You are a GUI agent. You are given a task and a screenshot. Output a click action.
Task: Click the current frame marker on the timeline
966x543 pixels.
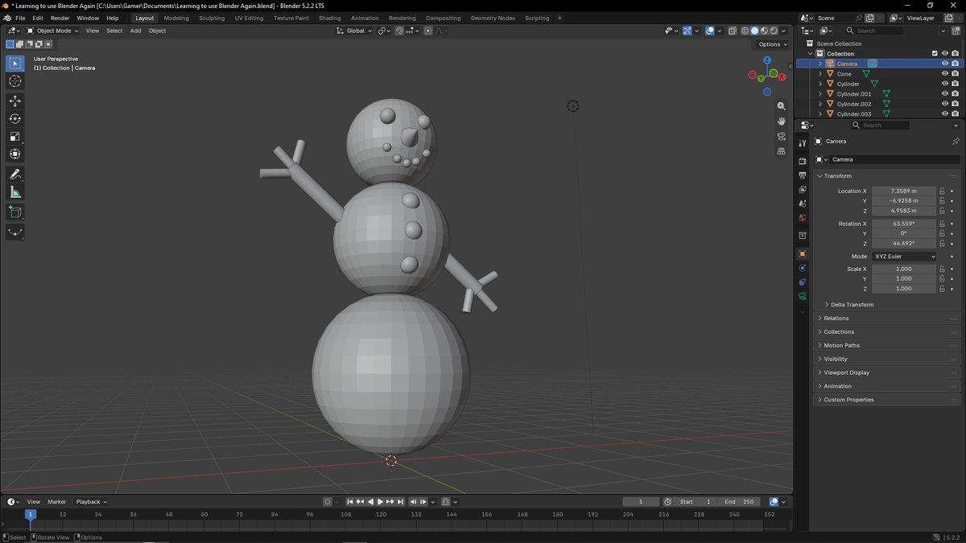coord(30,514)
